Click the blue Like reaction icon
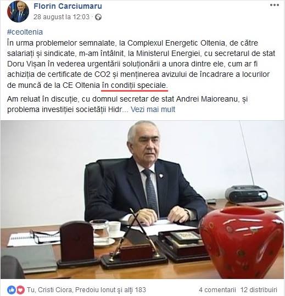This screenshot has width=285, height=296. (x=12, y=289)
